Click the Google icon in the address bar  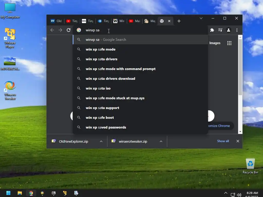point(79,30)
